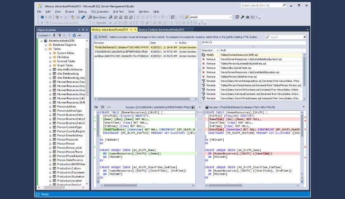
Task: Open the Unit Test menu
Action: point(118,12)
